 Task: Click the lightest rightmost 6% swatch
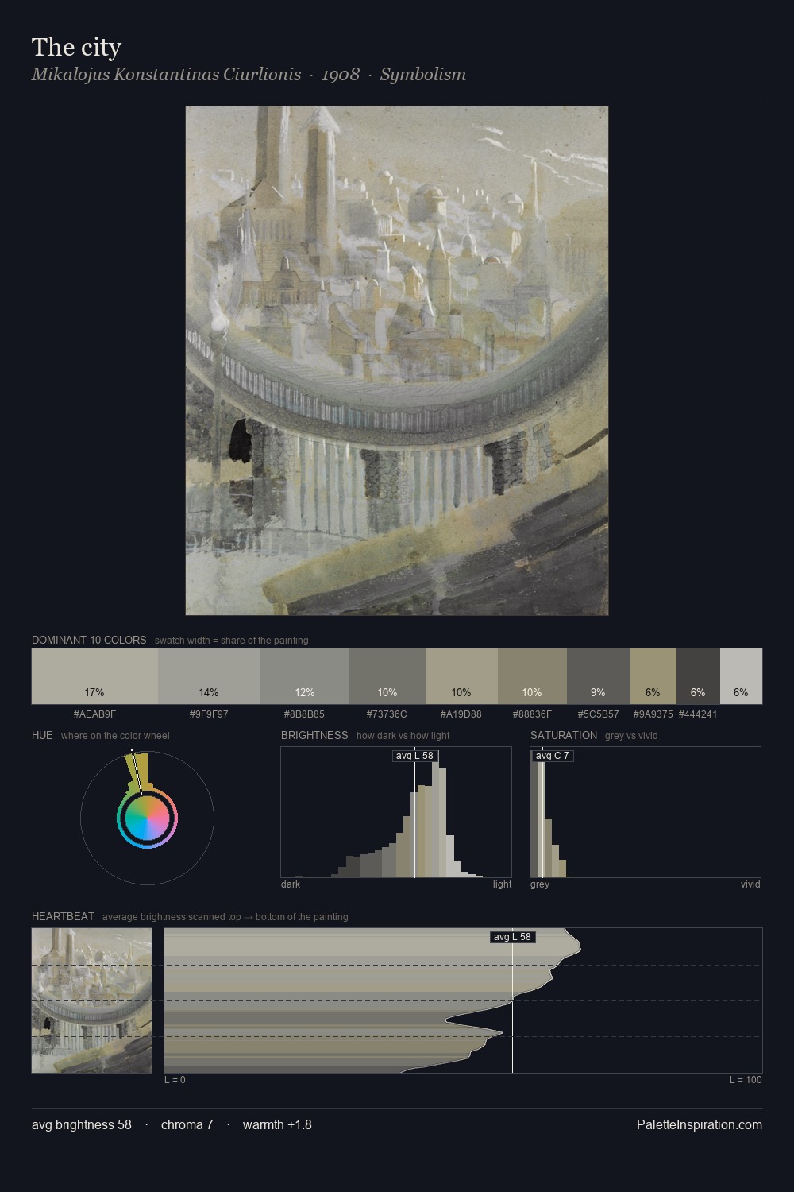click(741, 676)
